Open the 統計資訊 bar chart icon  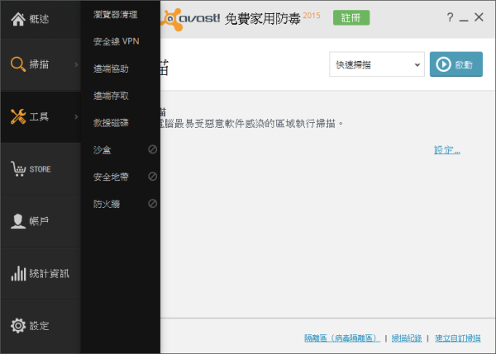click(18, 273)
